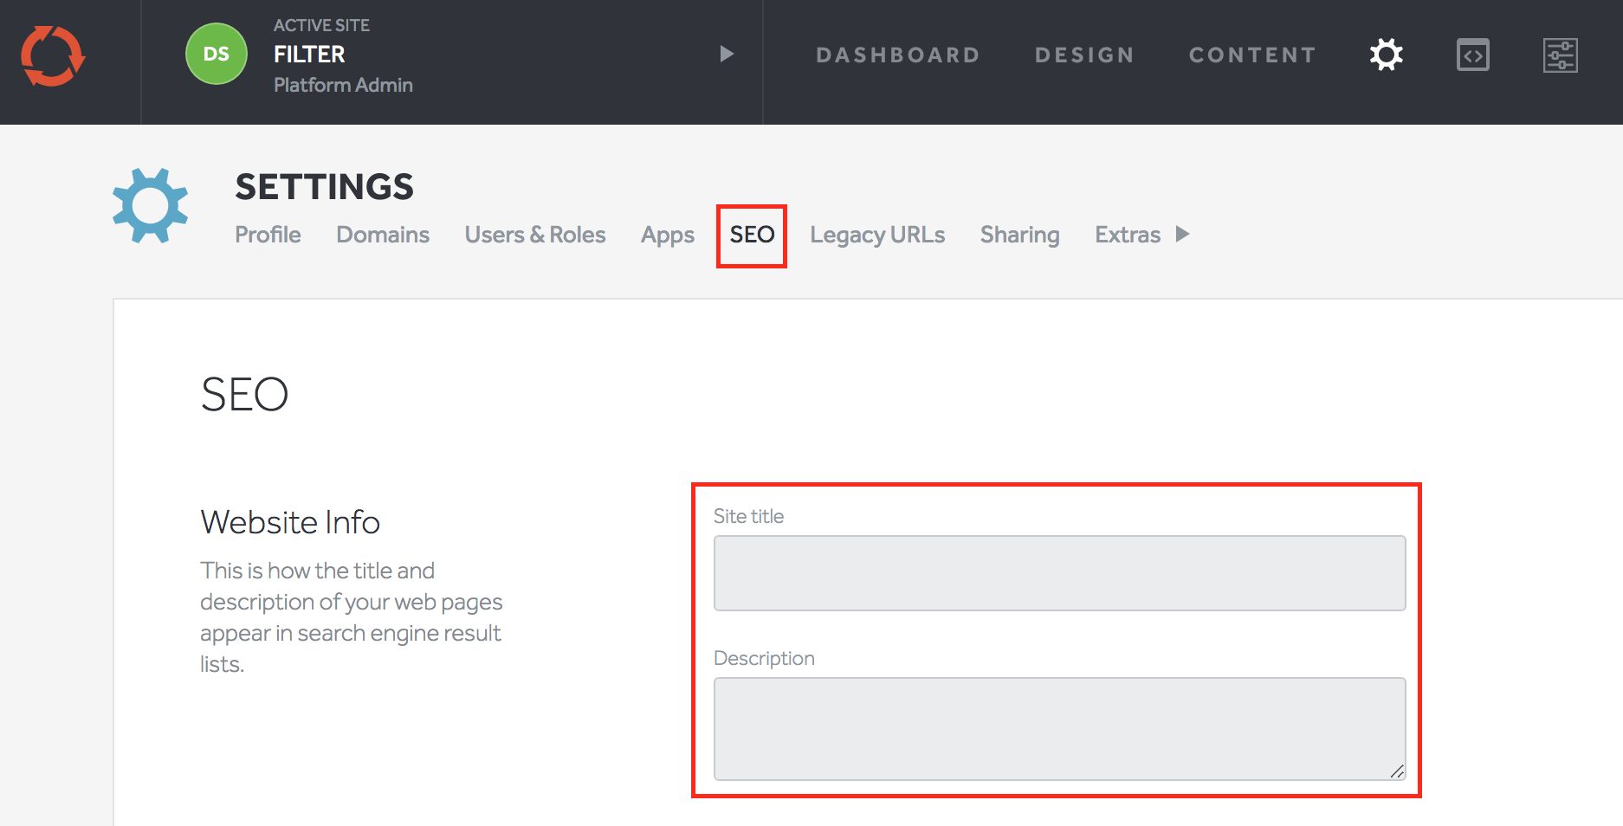This screenshot has height=826, width=1623.
Task: Click the blue Settings gear icon
Action: 151,206
